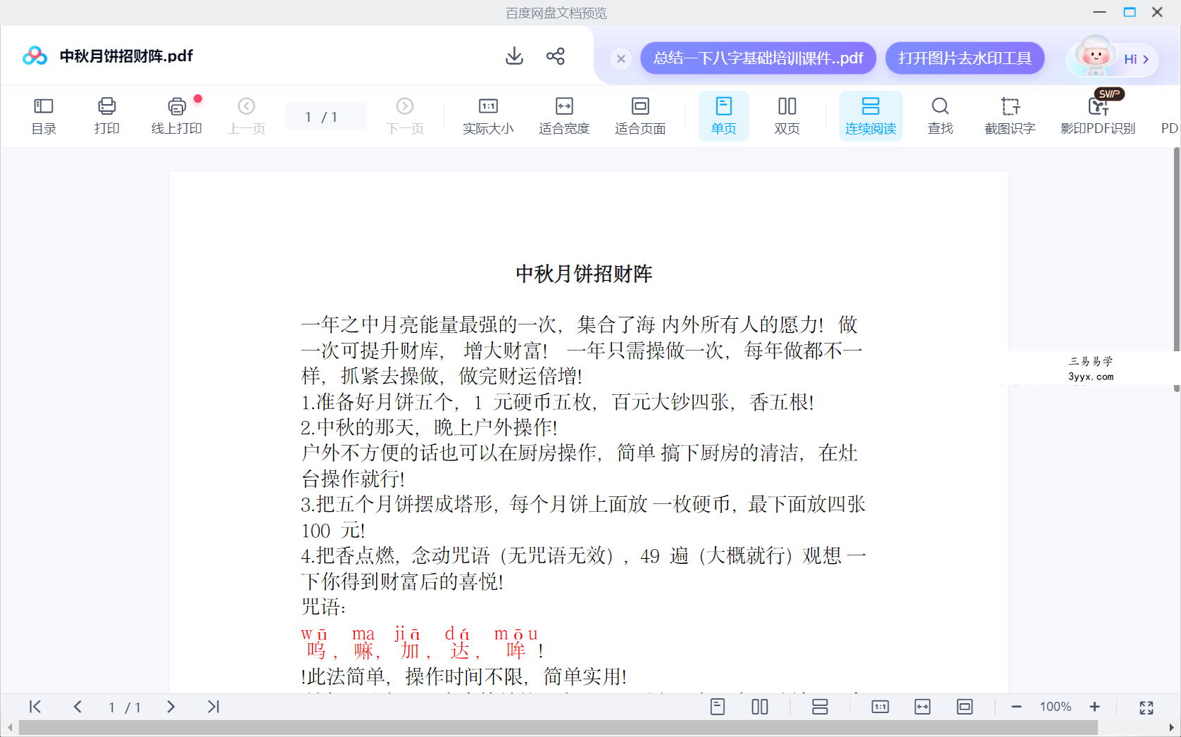This screenshot has height=737, width=1181.
Task: Click the horizontal scrollbar thumb
Action: click(558, 728)
